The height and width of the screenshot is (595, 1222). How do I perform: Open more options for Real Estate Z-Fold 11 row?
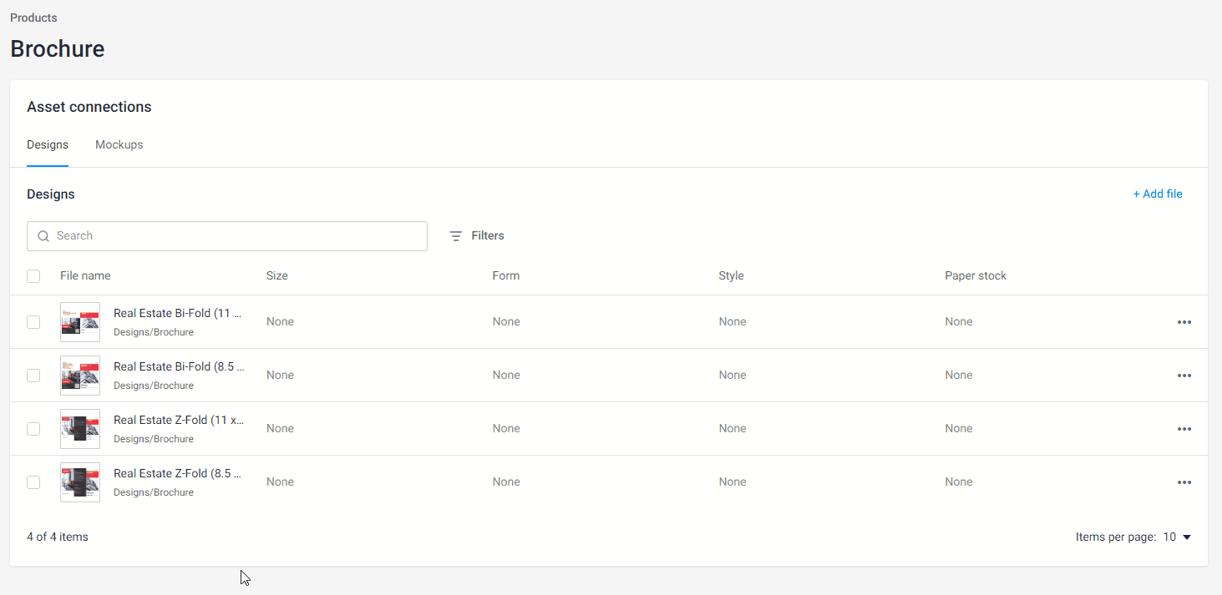click(1184, 429)
